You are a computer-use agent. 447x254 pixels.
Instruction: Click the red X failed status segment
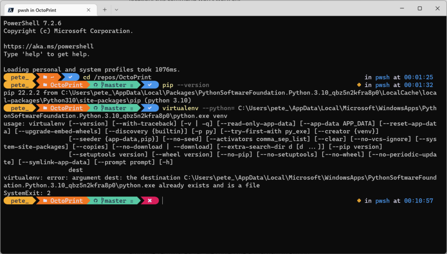coord(150,200)
